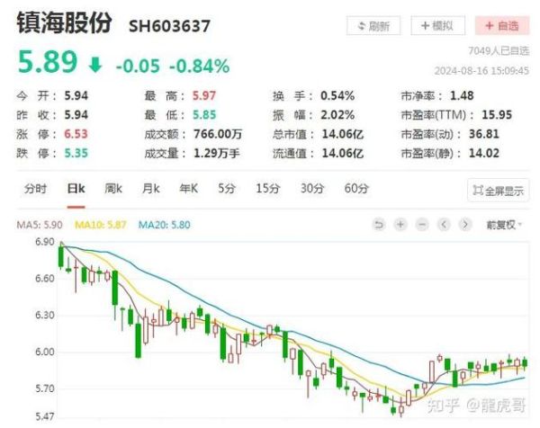The width and height of the screenshot is (540, 428).
Task: Click the 模拟 simulate button
Action: [x=437, y=25]
